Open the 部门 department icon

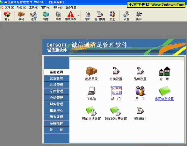[116, 94]
